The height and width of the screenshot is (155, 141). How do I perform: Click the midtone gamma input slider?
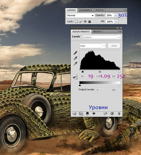100,72
